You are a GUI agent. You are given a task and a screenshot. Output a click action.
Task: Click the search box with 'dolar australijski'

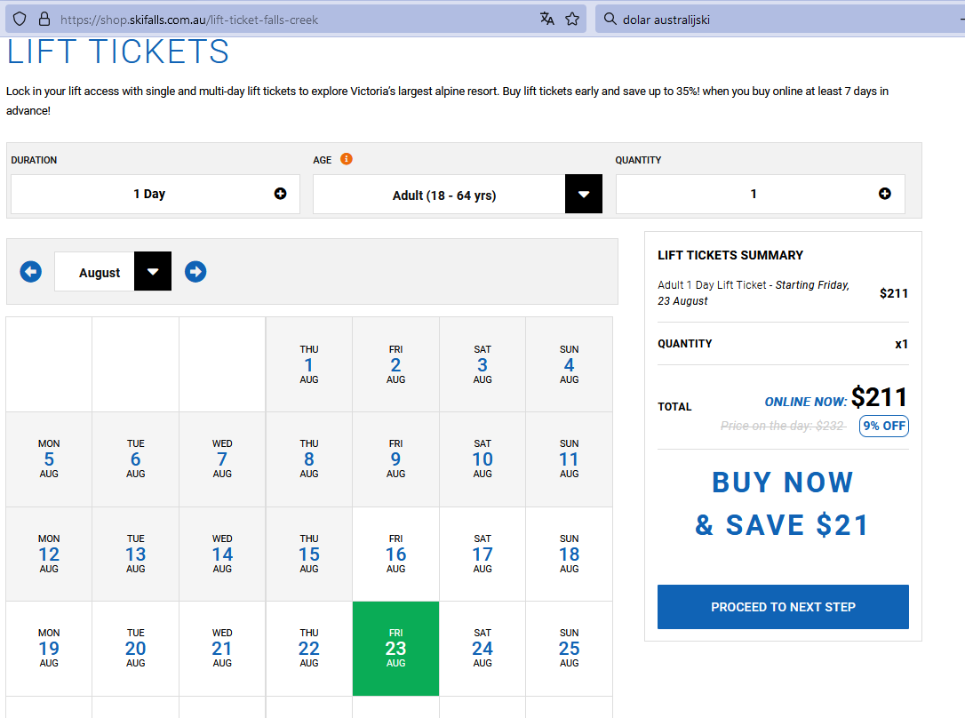coord(782,20)
